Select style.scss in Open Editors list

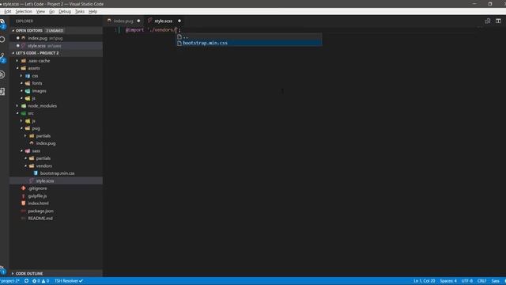56,46
